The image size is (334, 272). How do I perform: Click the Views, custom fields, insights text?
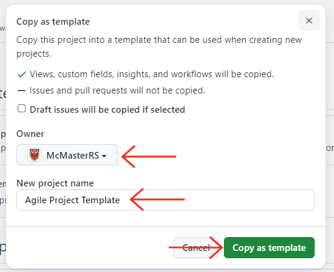(x=152, y=74)
